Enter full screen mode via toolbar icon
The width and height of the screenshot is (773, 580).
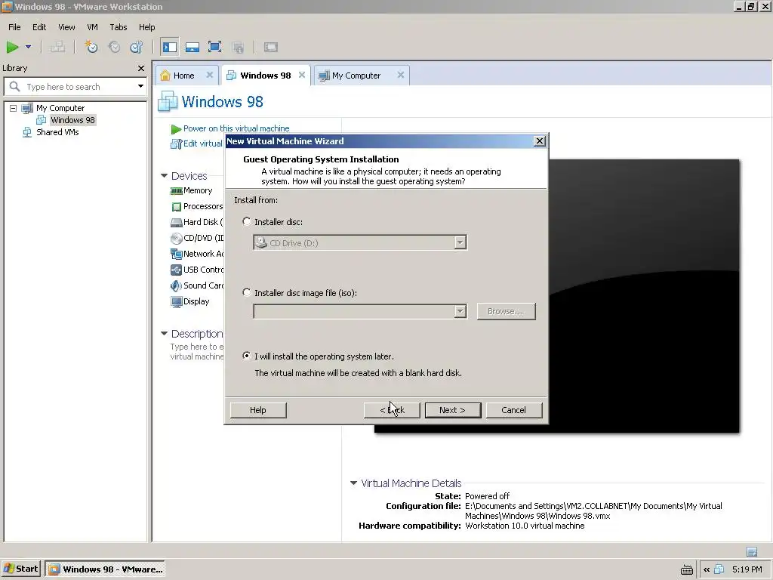point(214,47)
